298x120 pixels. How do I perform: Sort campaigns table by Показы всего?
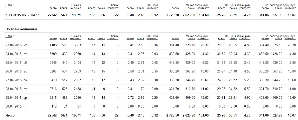[x=53, y=38]
